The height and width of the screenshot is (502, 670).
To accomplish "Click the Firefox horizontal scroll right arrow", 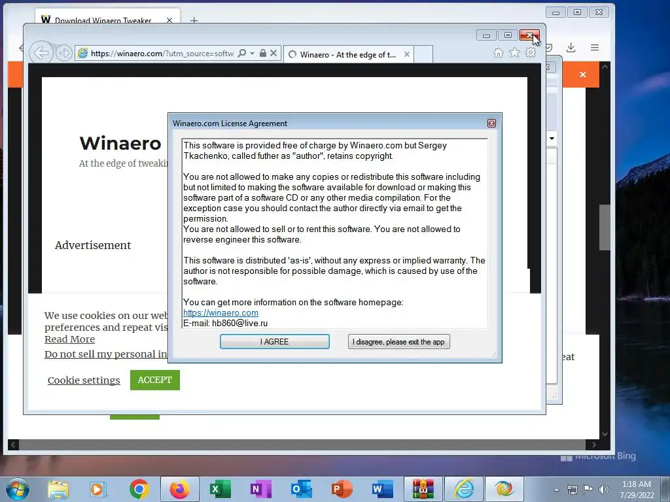I will 593,444.
